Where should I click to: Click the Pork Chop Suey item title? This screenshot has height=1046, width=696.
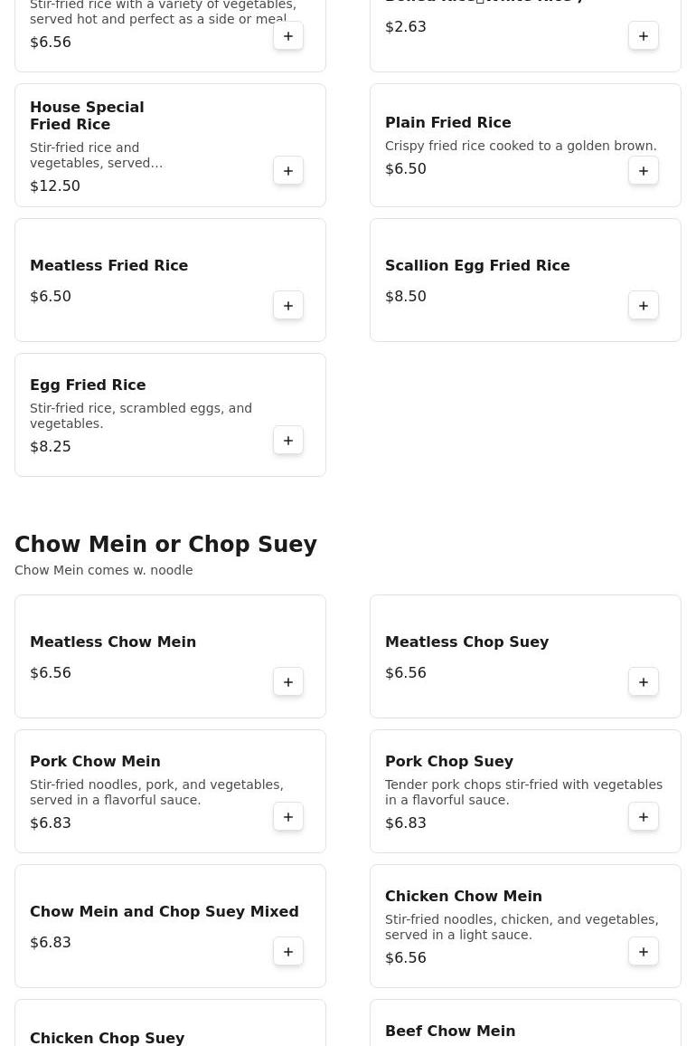click(449, 761)
